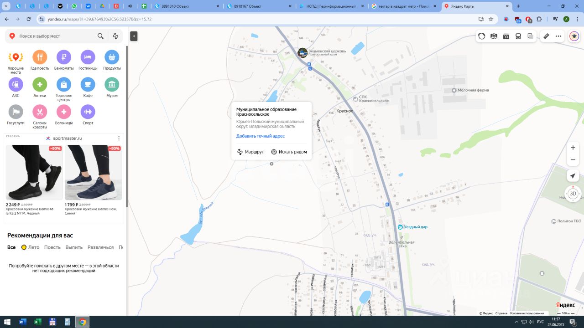Click Маршрут button in place card
This screenshot has height=328, width=584.
250,152
